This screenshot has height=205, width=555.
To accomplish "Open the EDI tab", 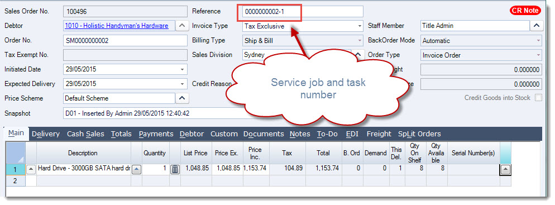I will pyautogui.click(x=352, y=134).
